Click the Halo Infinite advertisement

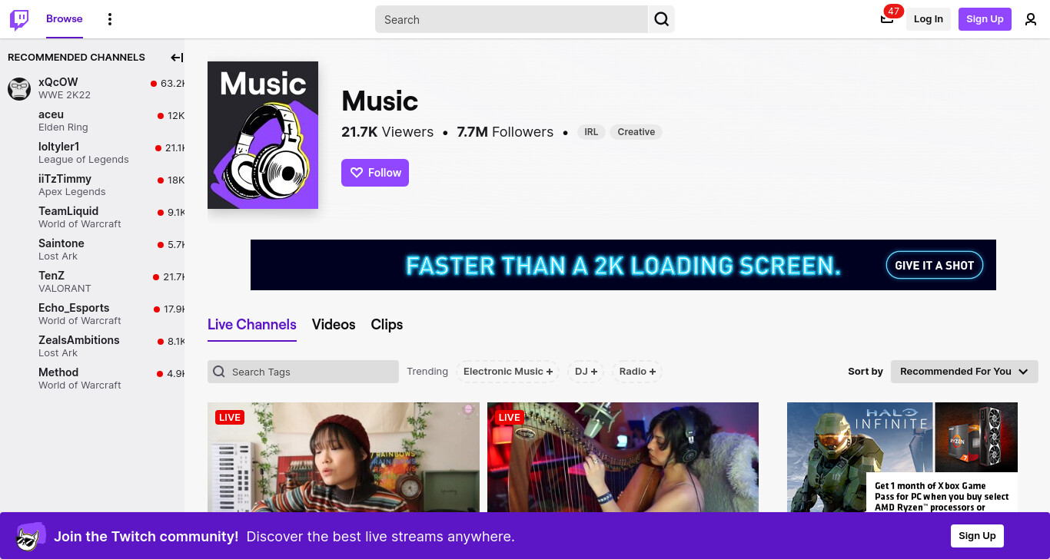pyautogui.click(x=902, y=458)
